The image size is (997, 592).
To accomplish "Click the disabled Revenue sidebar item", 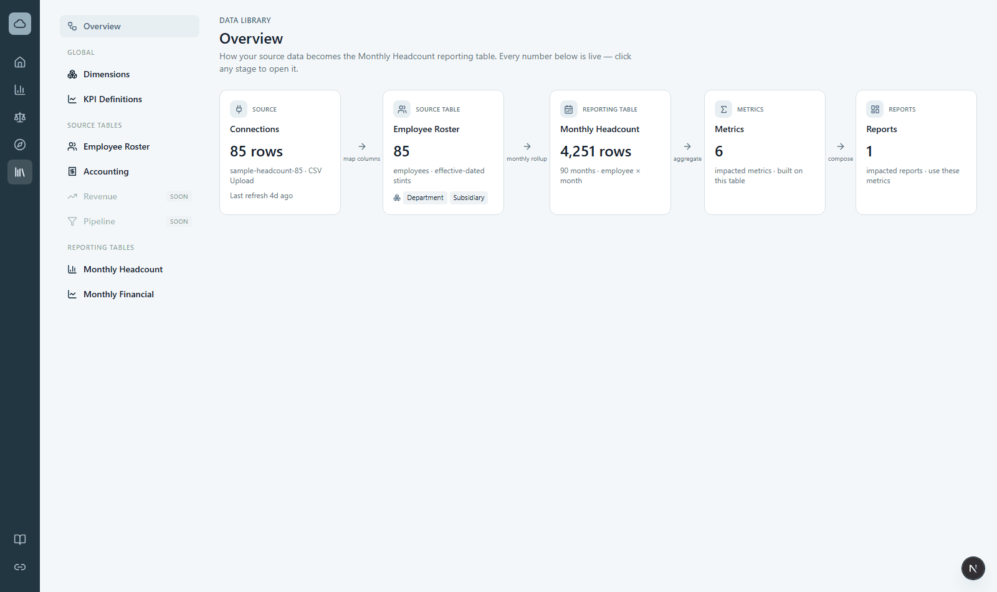I will (130, 196).
